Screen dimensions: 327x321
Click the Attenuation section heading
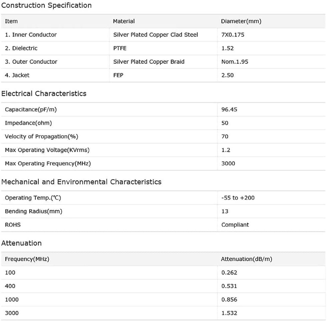[21, 243]
